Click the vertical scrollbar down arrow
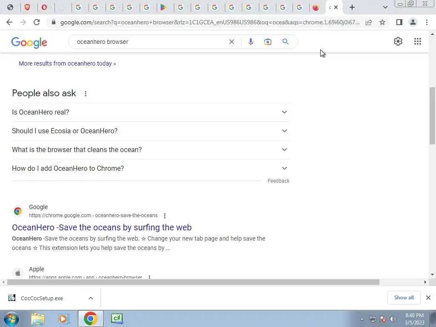Image resolution: width=436 pixels, height=327 pixels. pos(432,275)
